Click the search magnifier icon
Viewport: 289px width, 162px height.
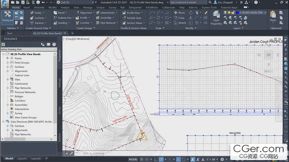coord(210,2)
